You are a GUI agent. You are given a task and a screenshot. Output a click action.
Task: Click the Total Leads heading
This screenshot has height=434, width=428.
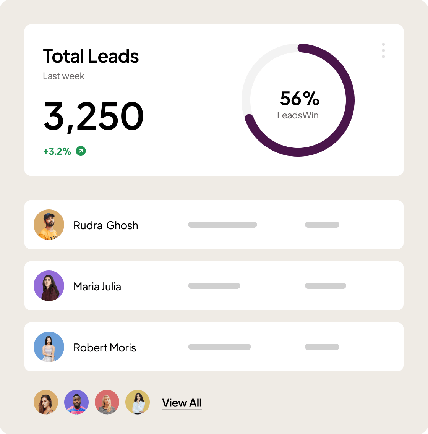[x=91, y=56]
